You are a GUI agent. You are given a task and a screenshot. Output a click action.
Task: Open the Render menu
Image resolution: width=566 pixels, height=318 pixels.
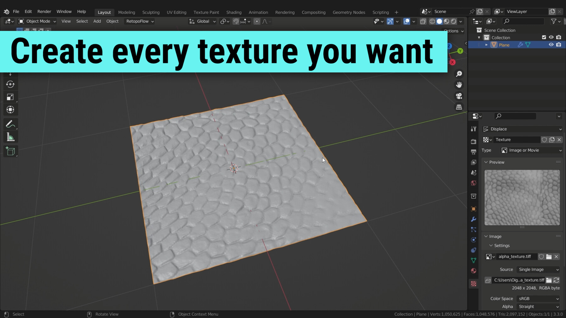click(x=44, y=11)
